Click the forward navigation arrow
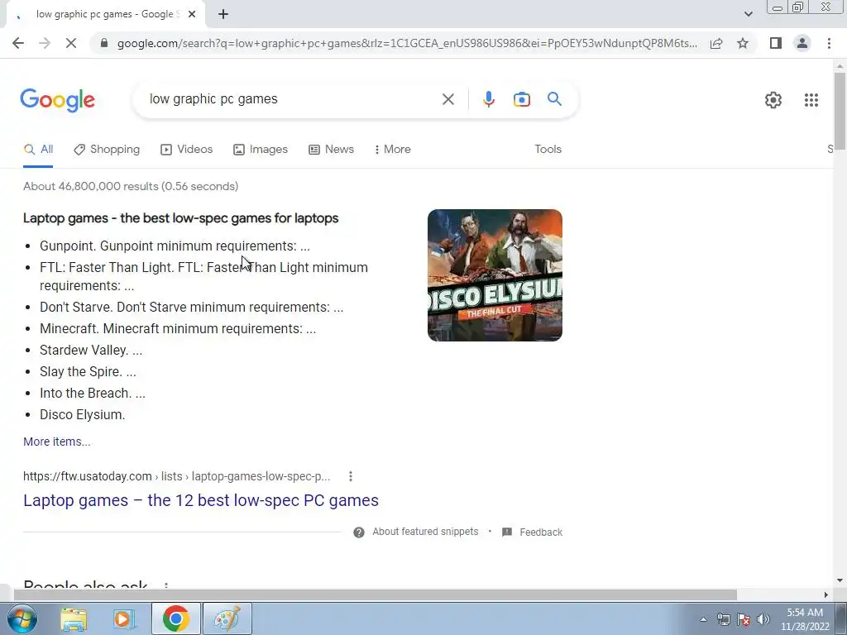The image size is (847, 635). (x=45, y=43)
